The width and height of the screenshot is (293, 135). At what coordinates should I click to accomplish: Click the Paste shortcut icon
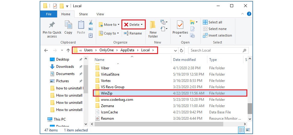coord(91,35)
